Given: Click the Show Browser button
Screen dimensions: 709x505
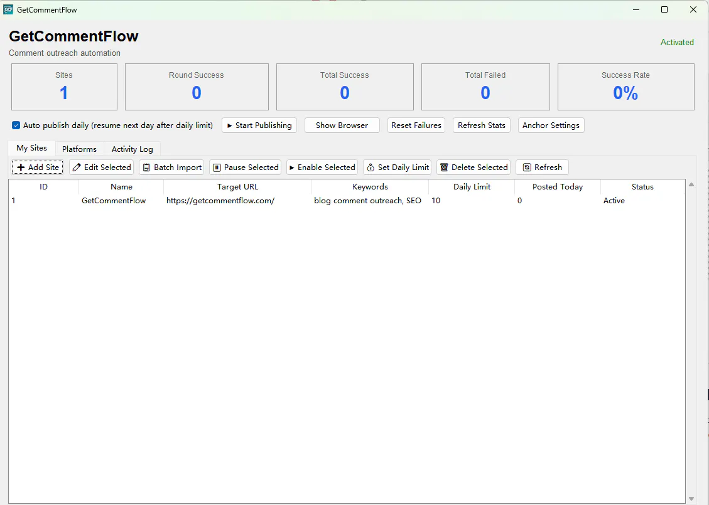Looking at the screenshot, I should point(342,125).
